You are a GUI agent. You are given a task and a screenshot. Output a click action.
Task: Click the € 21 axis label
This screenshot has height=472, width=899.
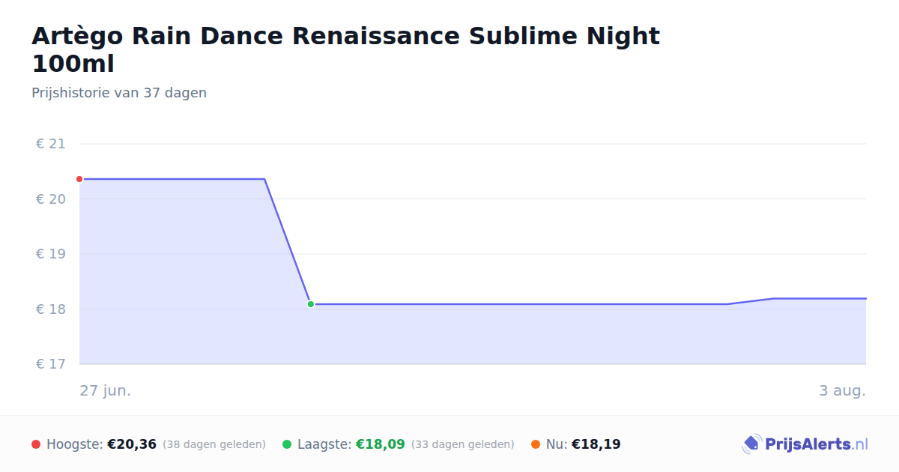50,144
